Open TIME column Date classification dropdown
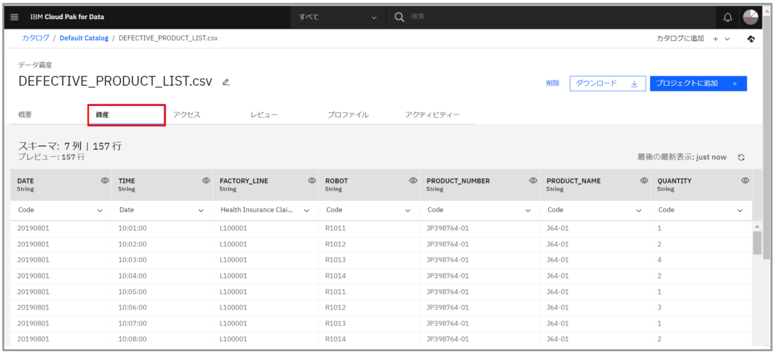Image resolution: width=775 pixels, height=353 pixels. coord(162,210)
